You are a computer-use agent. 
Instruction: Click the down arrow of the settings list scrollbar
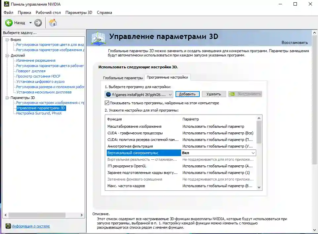coord(259,187)
